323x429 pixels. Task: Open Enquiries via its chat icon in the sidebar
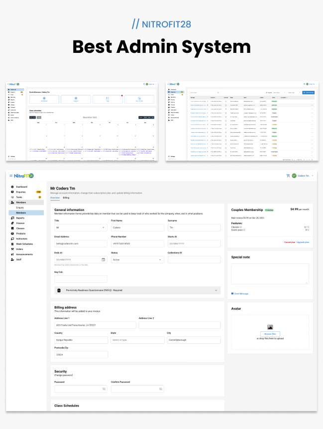pyautogui.click(x=12, y=192)
